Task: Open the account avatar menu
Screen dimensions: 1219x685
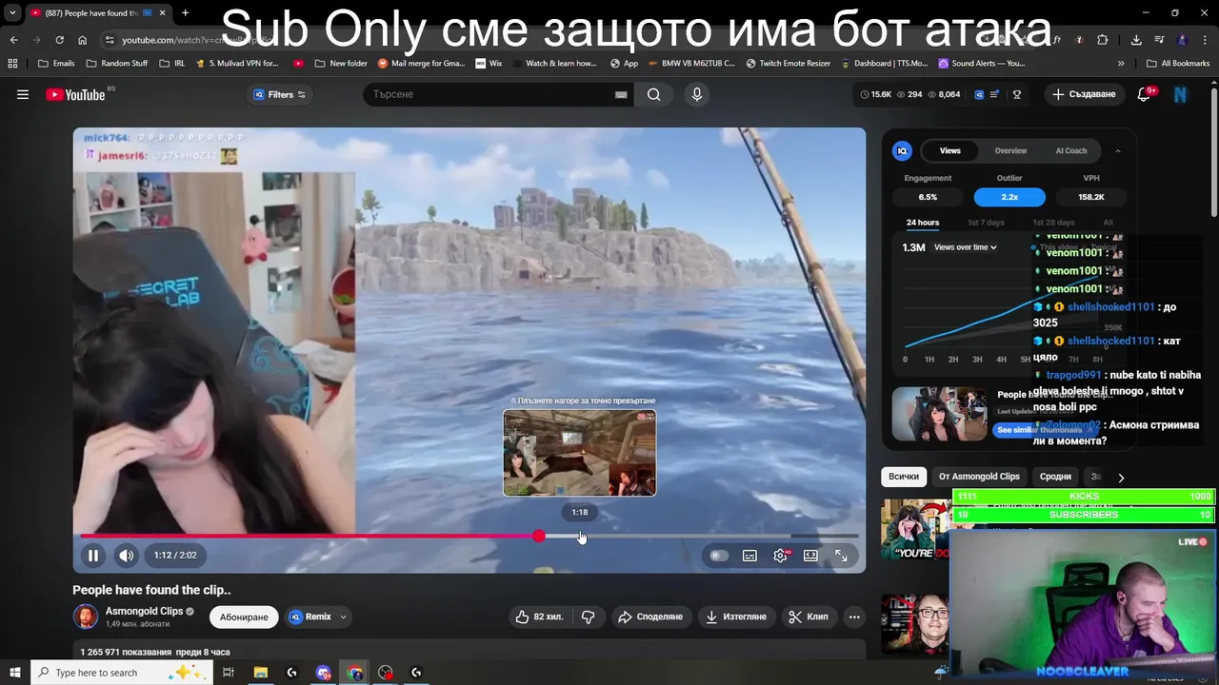Action: tap(1181, 94)
